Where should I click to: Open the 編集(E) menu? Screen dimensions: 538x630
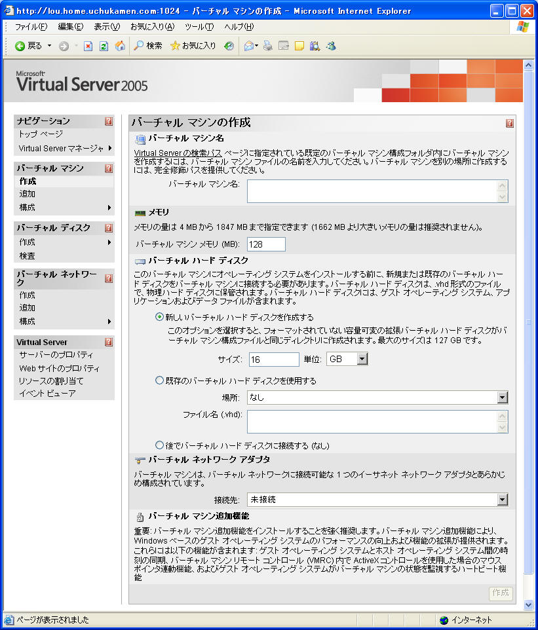70,26
